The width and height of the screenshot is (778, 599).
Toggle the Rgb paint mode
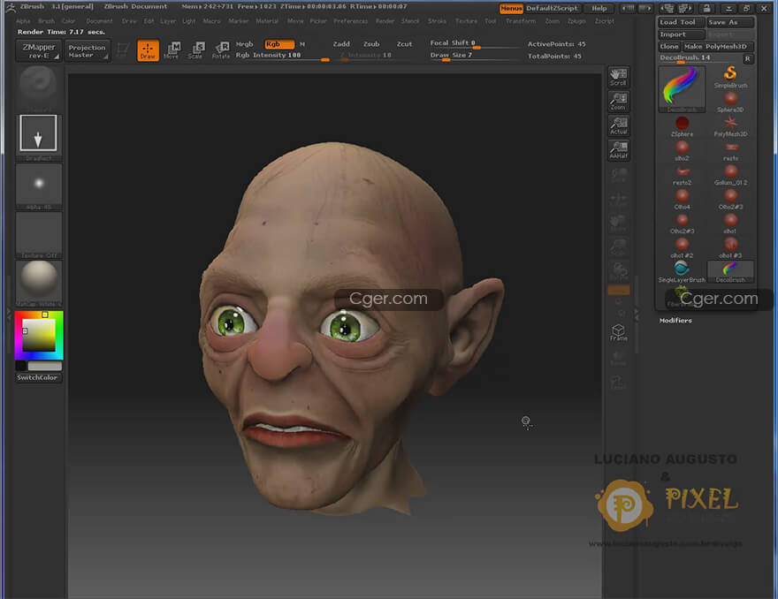point(279,44)
